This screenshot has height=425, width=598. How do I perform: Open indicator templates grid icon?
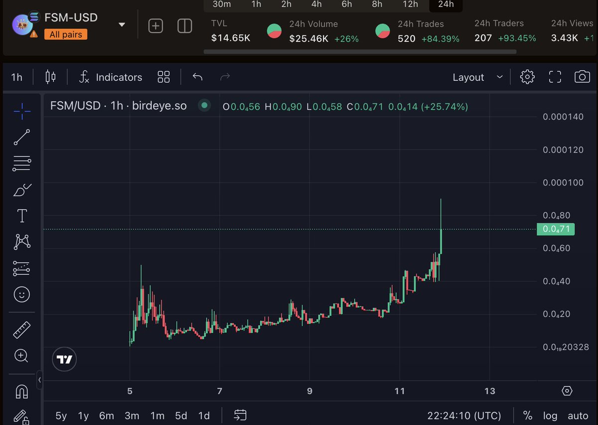pyautogui.click(x=163, y=77)
